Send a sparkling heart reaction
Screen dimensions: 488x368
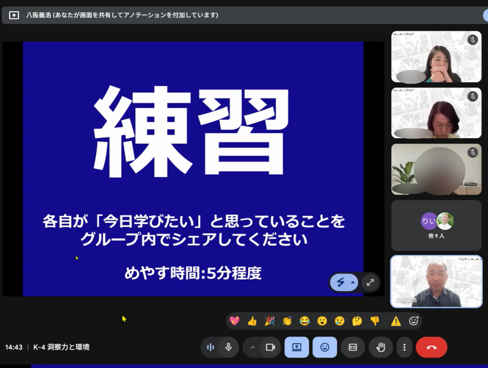click(x=234, y=321)
